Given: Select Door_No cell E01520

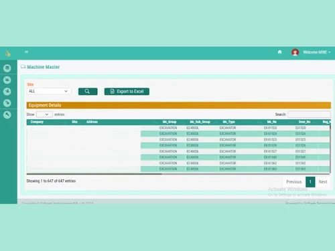Looking at the screenshot, I should [301, 128].
